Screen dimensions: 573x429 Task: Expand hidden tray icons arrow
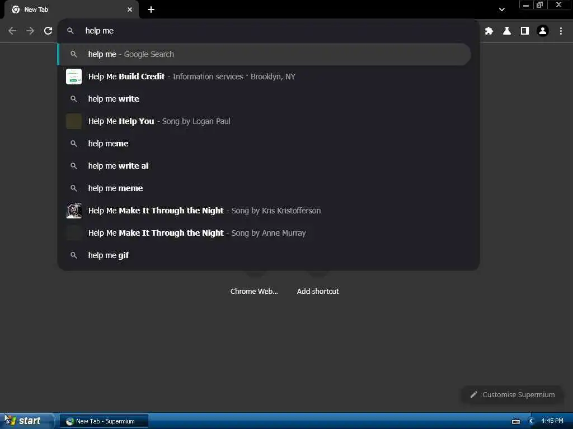tap(532, 421)
